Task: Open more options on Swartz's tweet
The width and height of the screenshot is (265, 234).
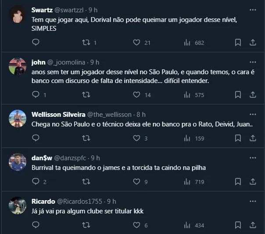Action: tap(253, 9)
